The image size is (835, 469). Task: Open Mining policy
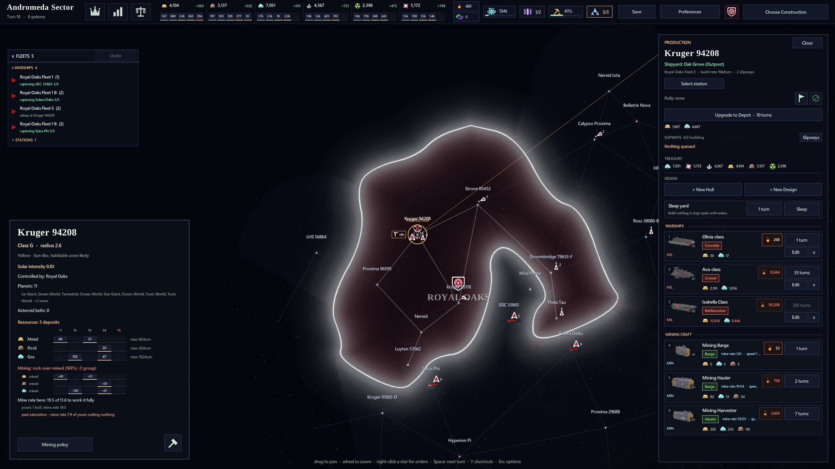click(x=55, y=445)
